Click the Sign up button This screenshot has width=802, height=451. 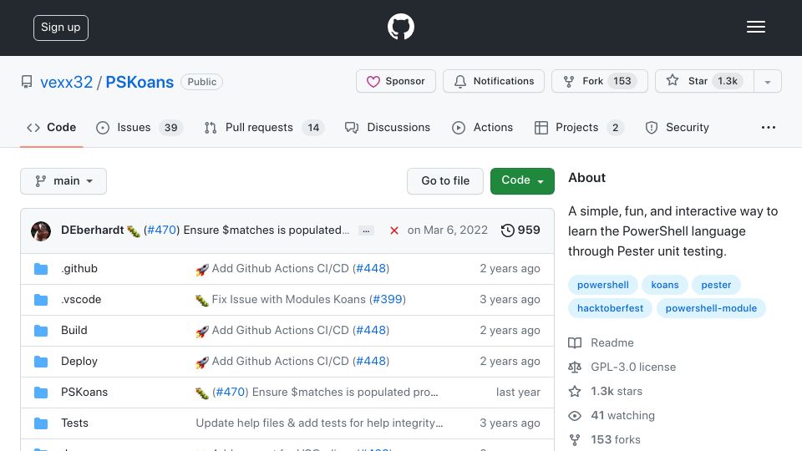point(61,28)
